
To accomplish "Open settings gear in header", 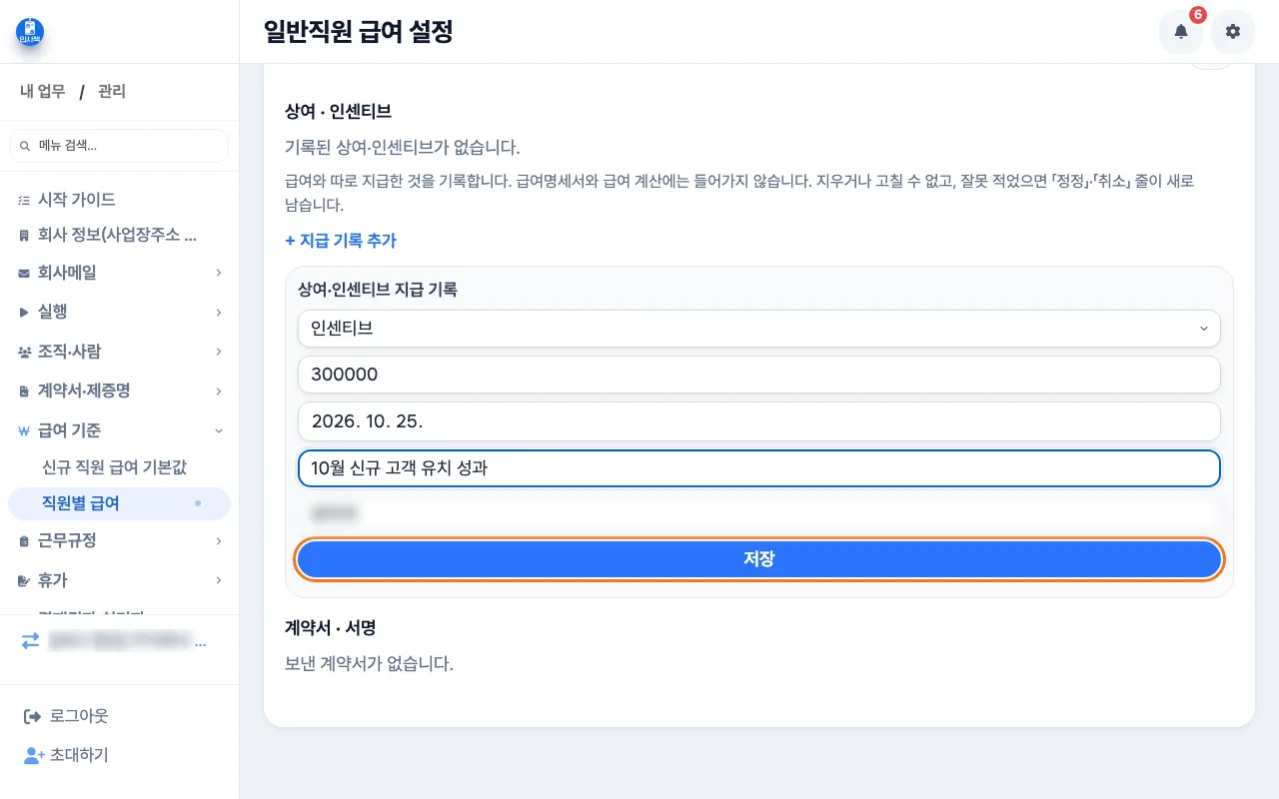I will 1233,32.
